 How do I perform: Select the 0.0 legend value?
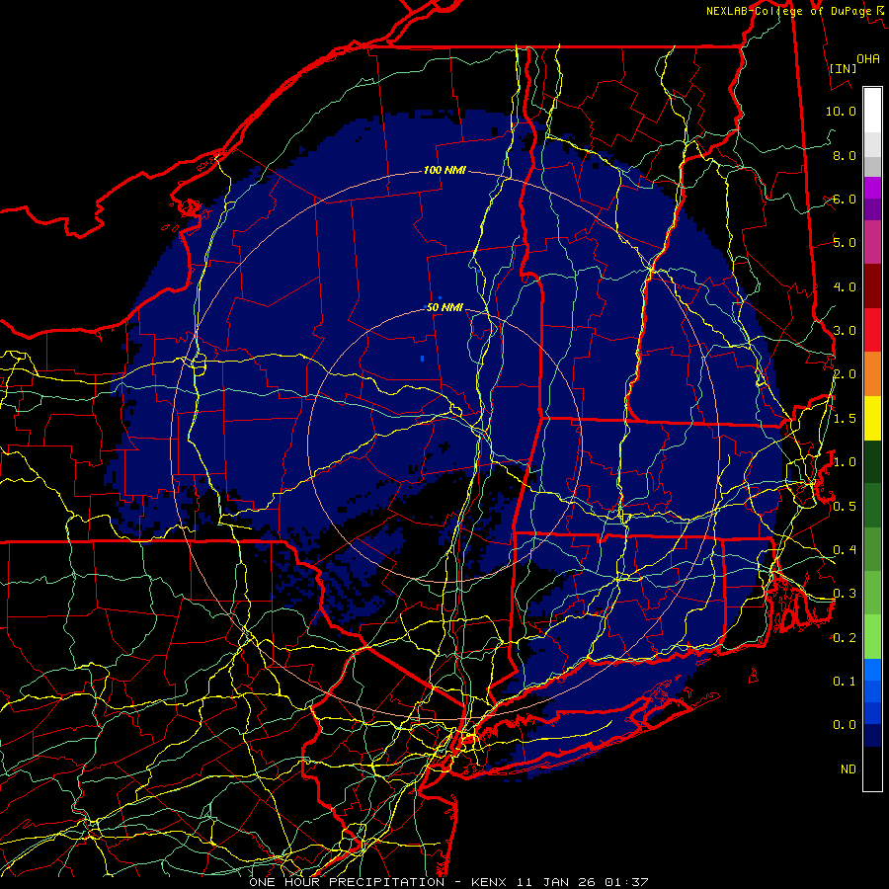point(845,725)
